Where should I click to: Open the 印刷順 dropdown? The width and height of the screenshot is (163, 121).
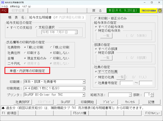tap(84, 82)
